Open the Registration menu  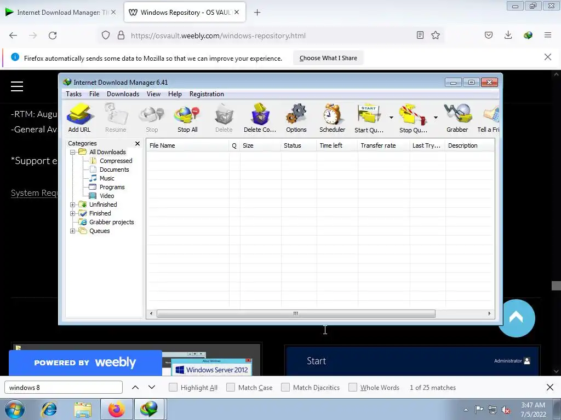(x=207, y=94)
